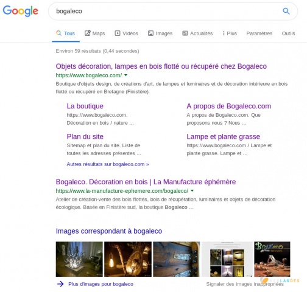The height and width of the screenshot is (292, 307).
Task: Click Images correspondant à bogaleco heading
Action: pyautogui.click(x=109, y=231)
